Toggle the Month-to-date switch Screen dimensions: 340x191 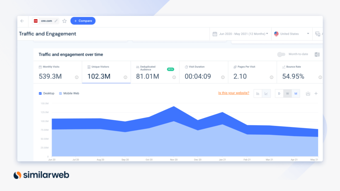click(x=281, y=54)
